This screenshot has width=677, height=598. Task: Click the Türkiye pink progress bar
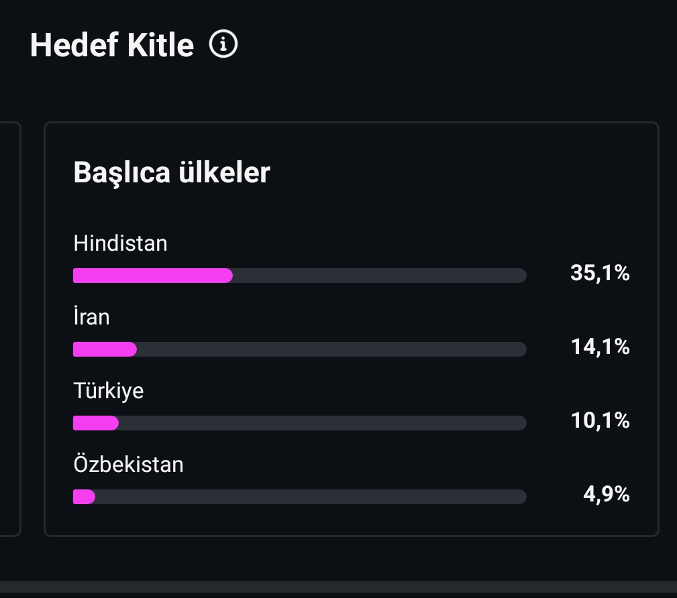[96, 423]
